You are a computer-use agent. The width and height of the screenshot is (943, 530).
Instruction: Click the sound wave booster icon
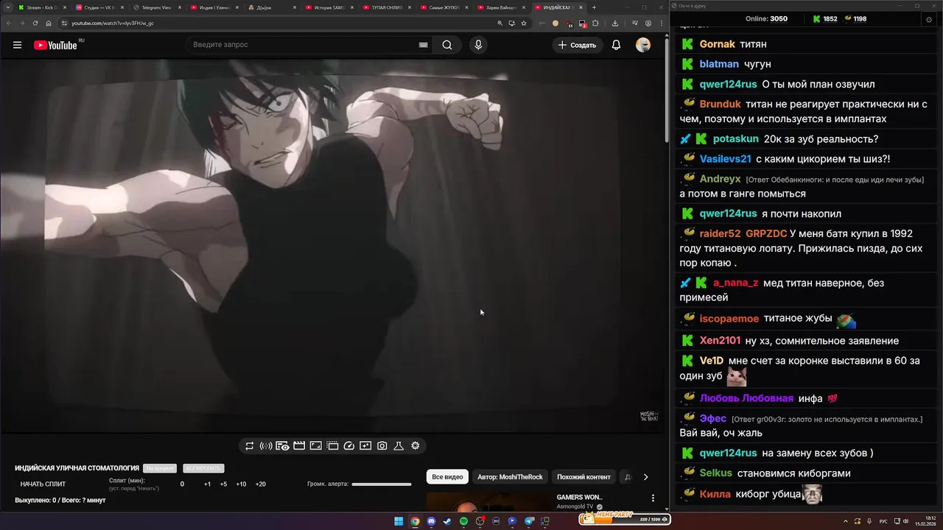pyautogui.click(x=266, y=445)
